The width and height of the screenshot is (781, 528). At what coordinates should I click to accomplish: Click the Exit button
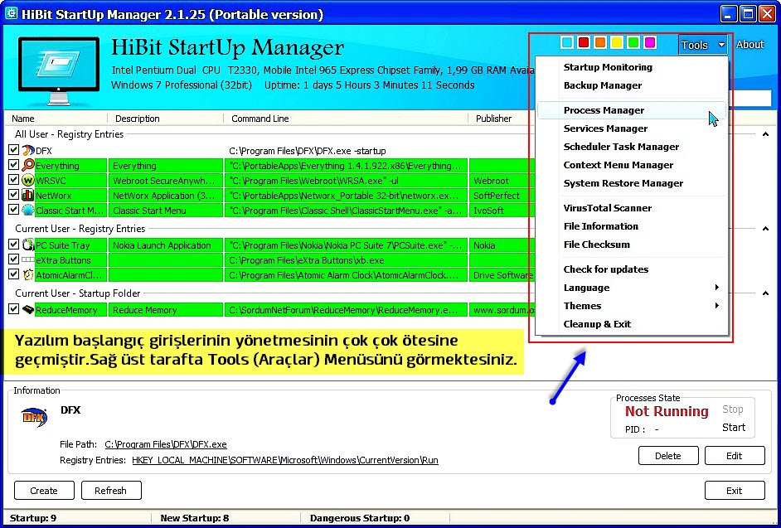pos(735,491)
